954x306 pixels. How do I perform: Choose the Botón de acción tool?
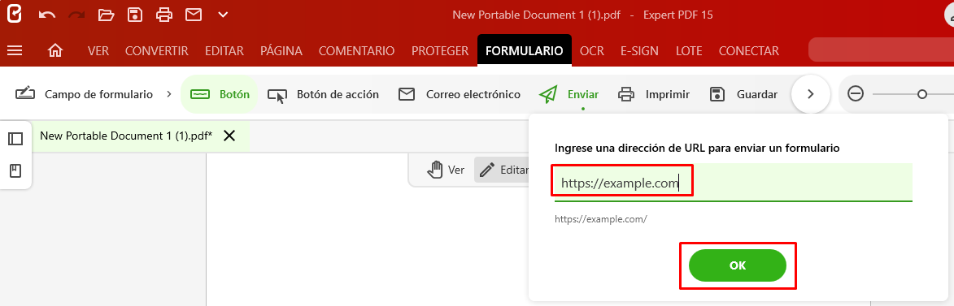point(323,94)
